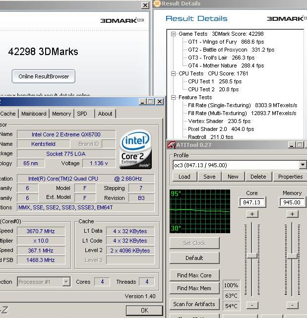Screen dimensions: 307x318
Task: Open the ATITool profile dropdown
Action: pos(303,165)
